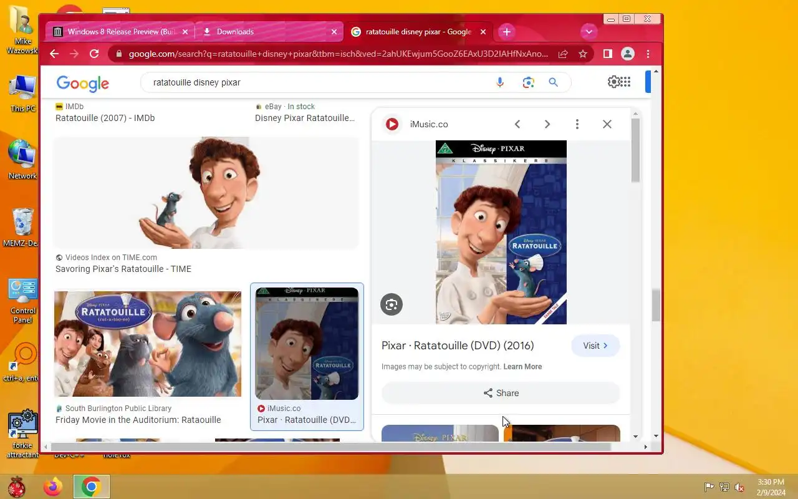Viewport: 798px width, 499px height.
Task: Select the ratatouille disney pixar Google tab
Action: click(x=418, y=32)
